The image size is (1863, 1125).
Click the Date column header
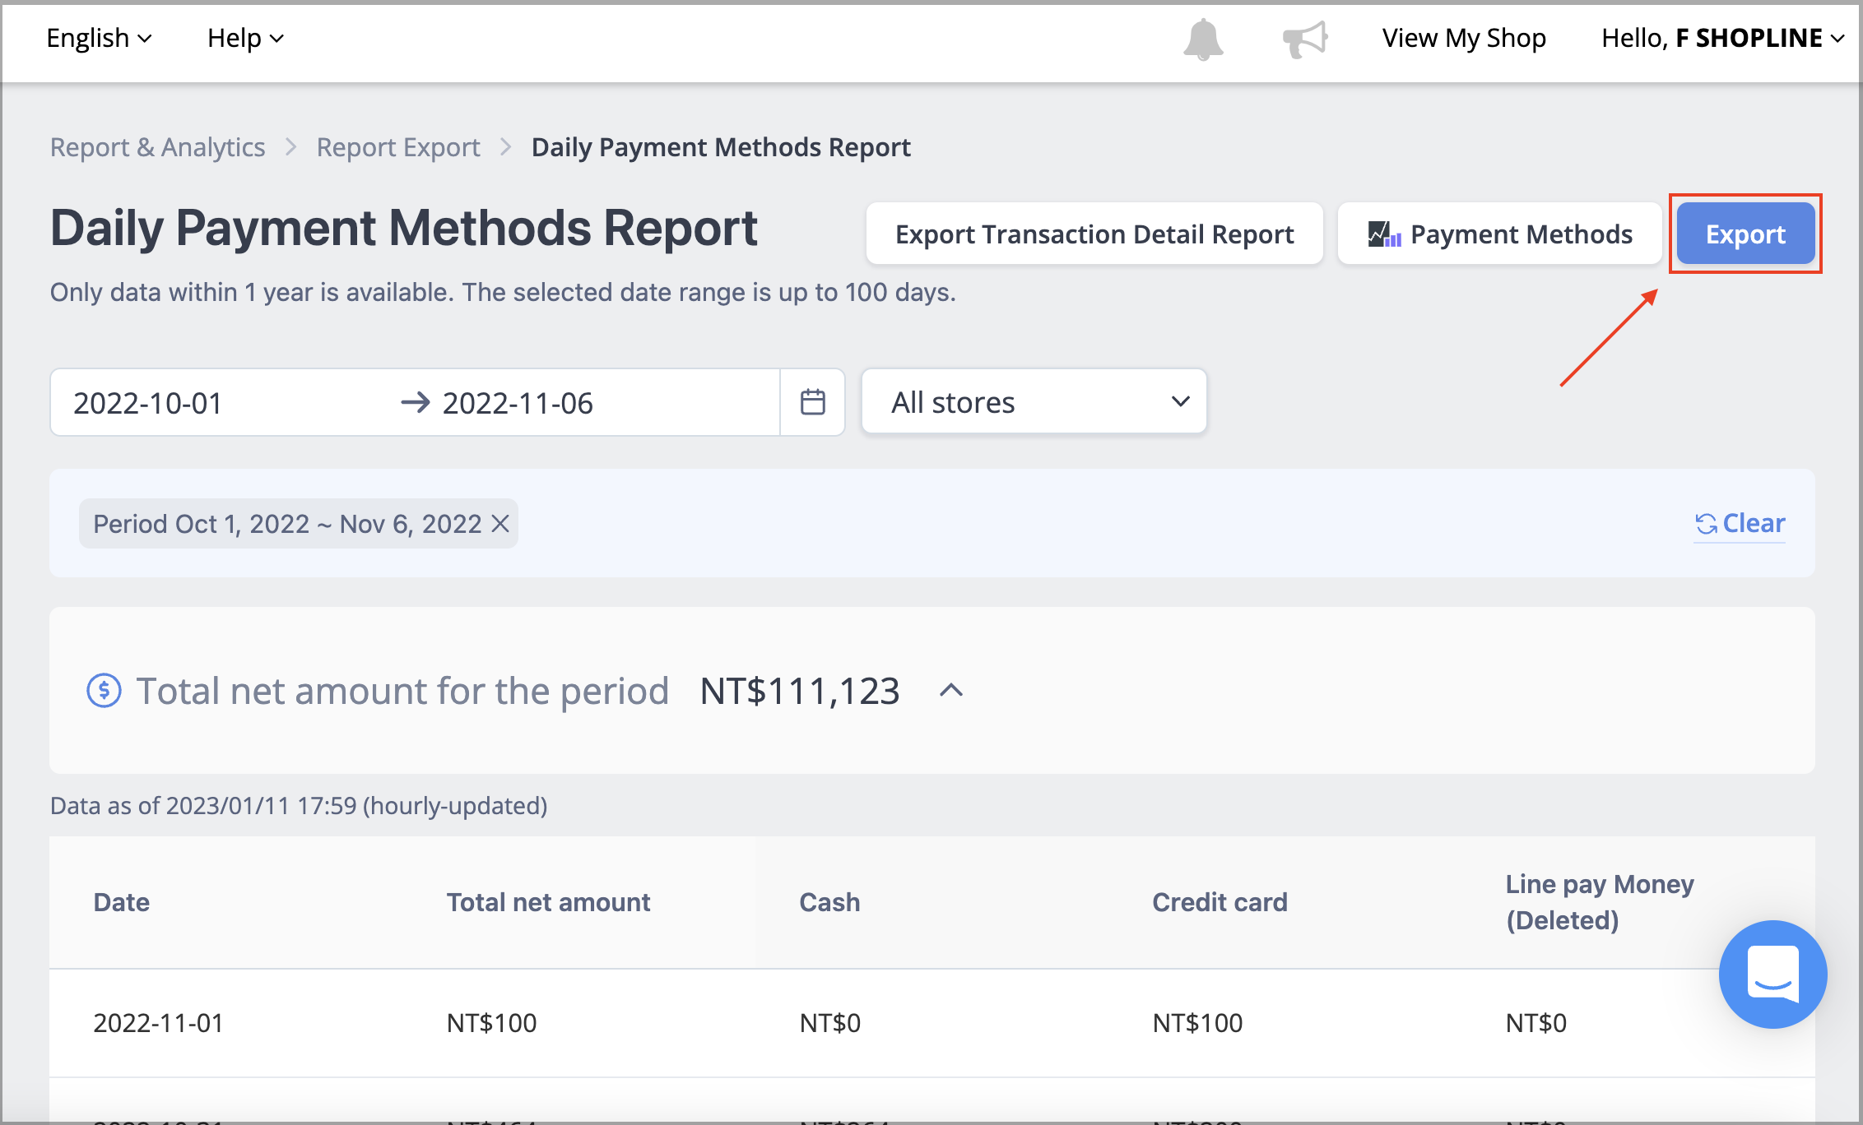click(x=122, y=902)
